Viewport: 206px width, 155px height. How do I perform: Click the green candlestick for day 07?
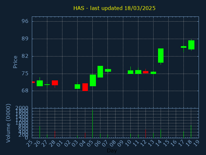tap(108, 70)
